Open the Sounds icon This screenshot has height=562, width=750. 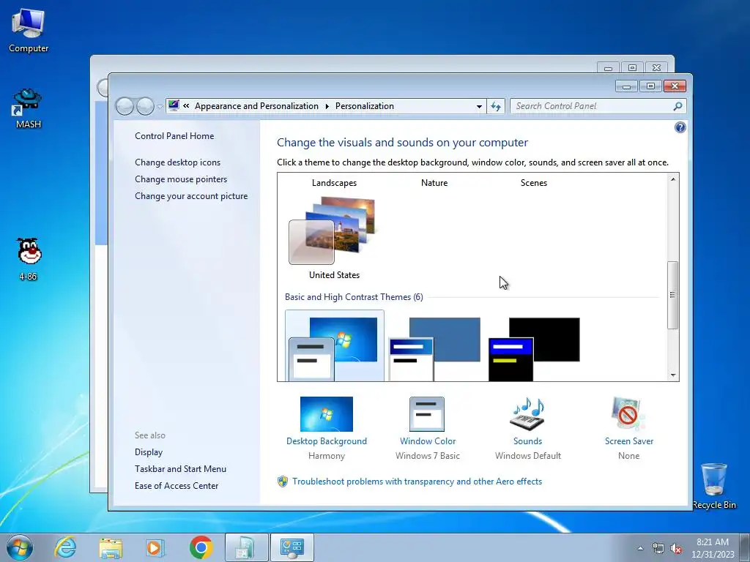[x=527, y=414]
